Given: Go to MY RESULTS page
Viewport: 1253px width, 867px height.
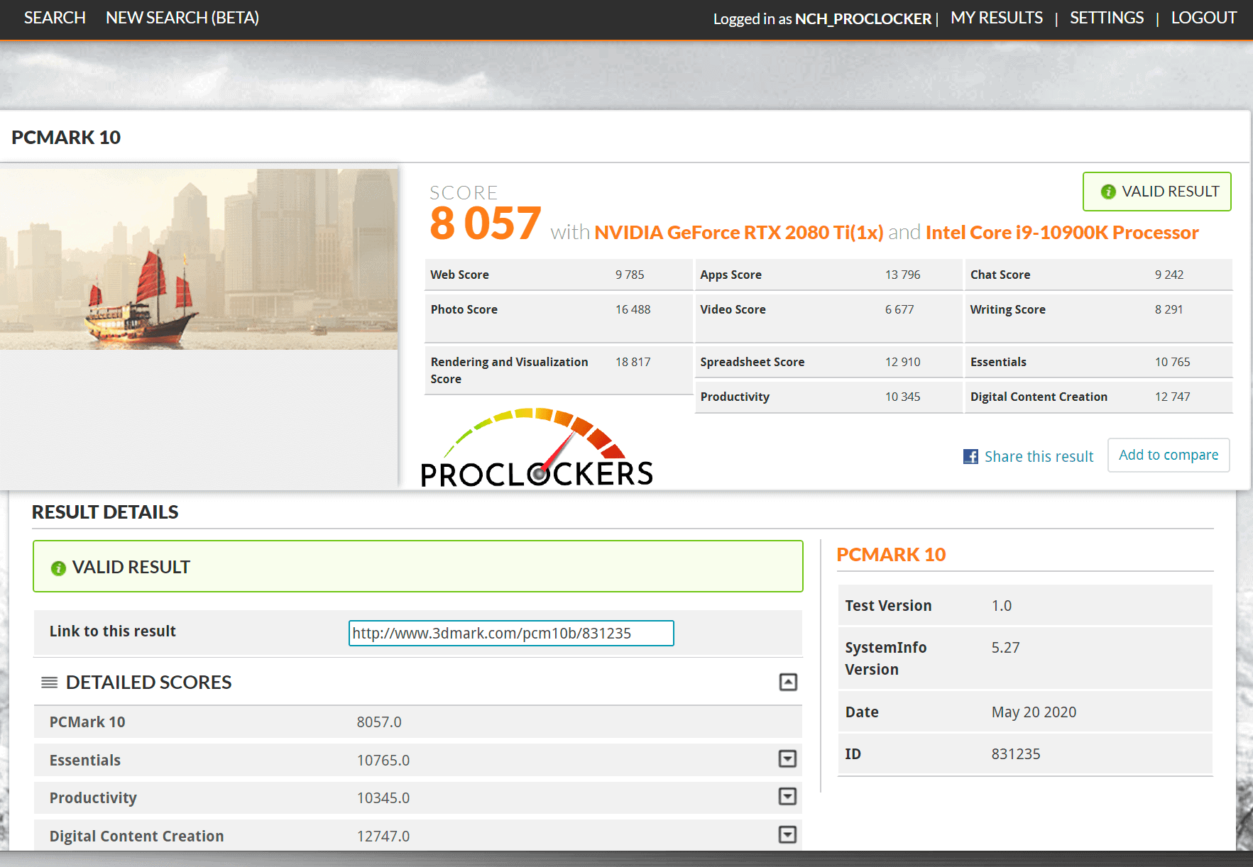Looking at the screenshot, I should 997,18.
